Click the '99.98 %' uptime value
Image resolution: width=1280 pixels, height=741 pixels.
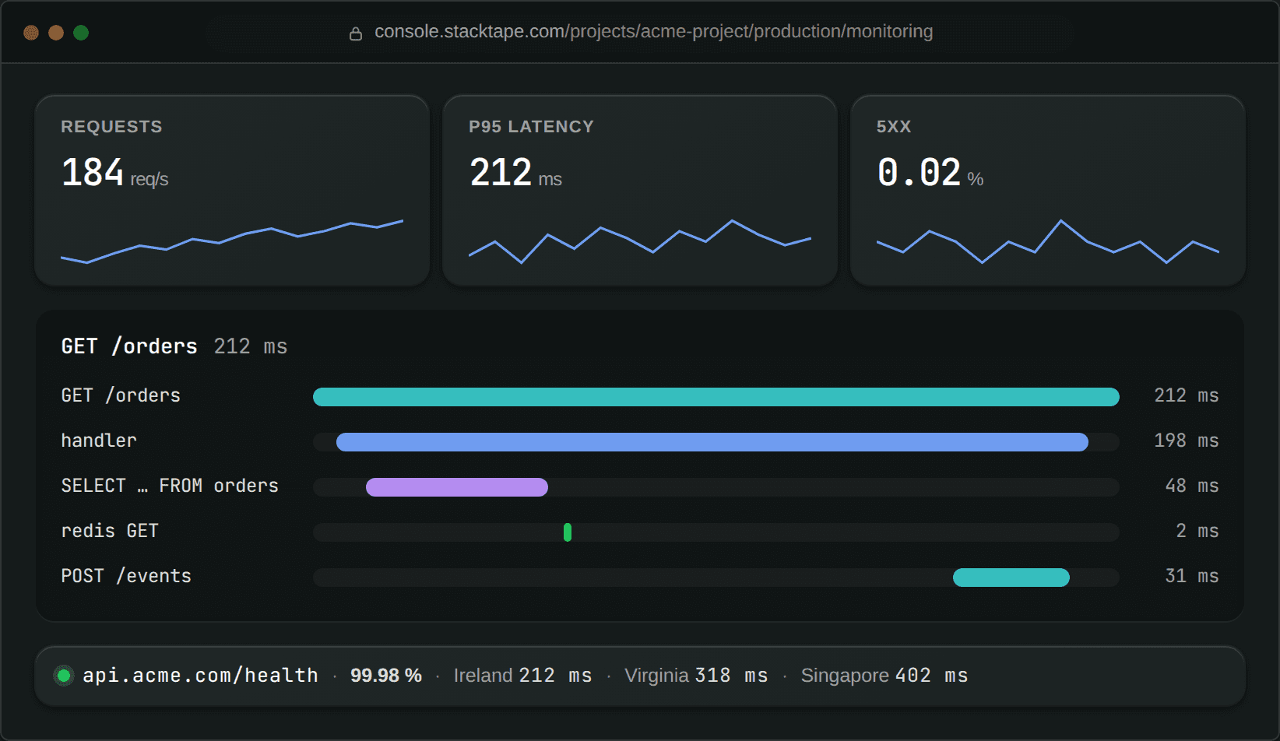tap(386, 676)
